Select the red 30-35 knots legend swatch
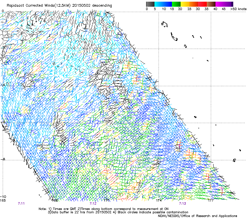This screenshot has height=218, width=248. 202,4
